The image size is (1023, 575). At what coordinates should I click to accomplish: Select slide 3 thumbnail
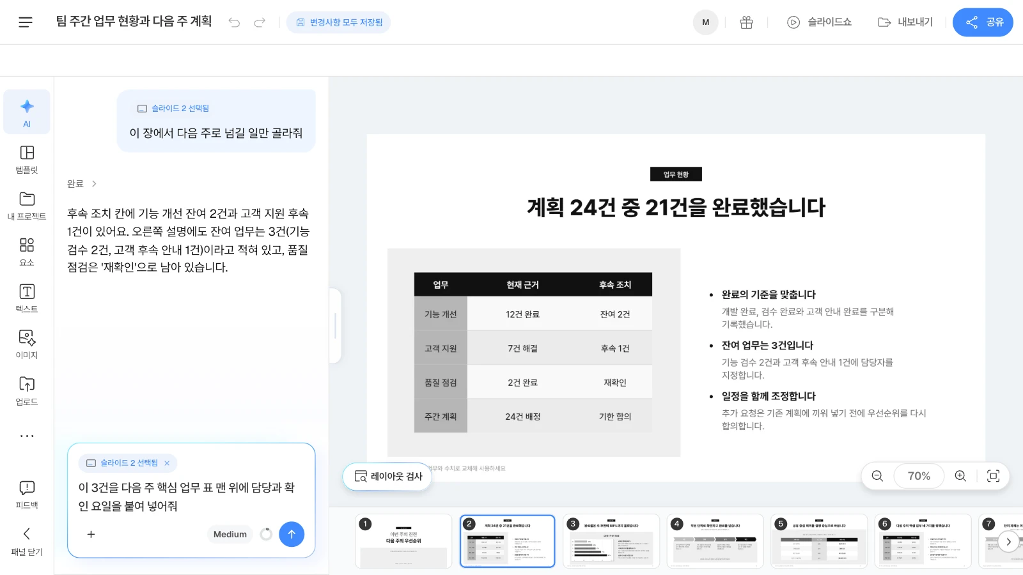coord(611,541)
